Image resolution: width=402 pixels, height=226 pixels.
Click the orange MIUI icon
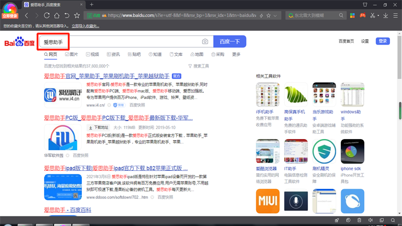click(x=268, y=201)
